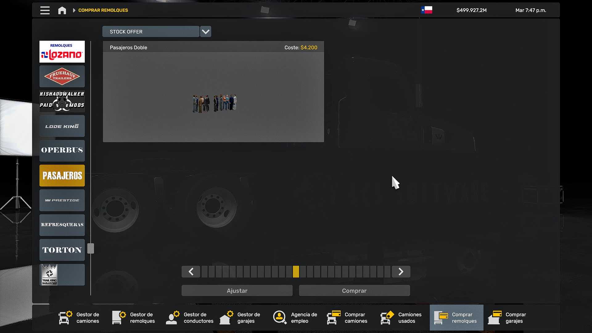Select the Torton brand tile
The image size is (592, 333).
[62, 250]
